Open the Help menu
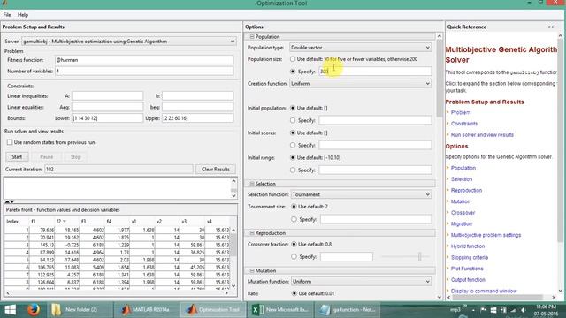The width and height of the screenshot is (566, 318). point(23,15)
